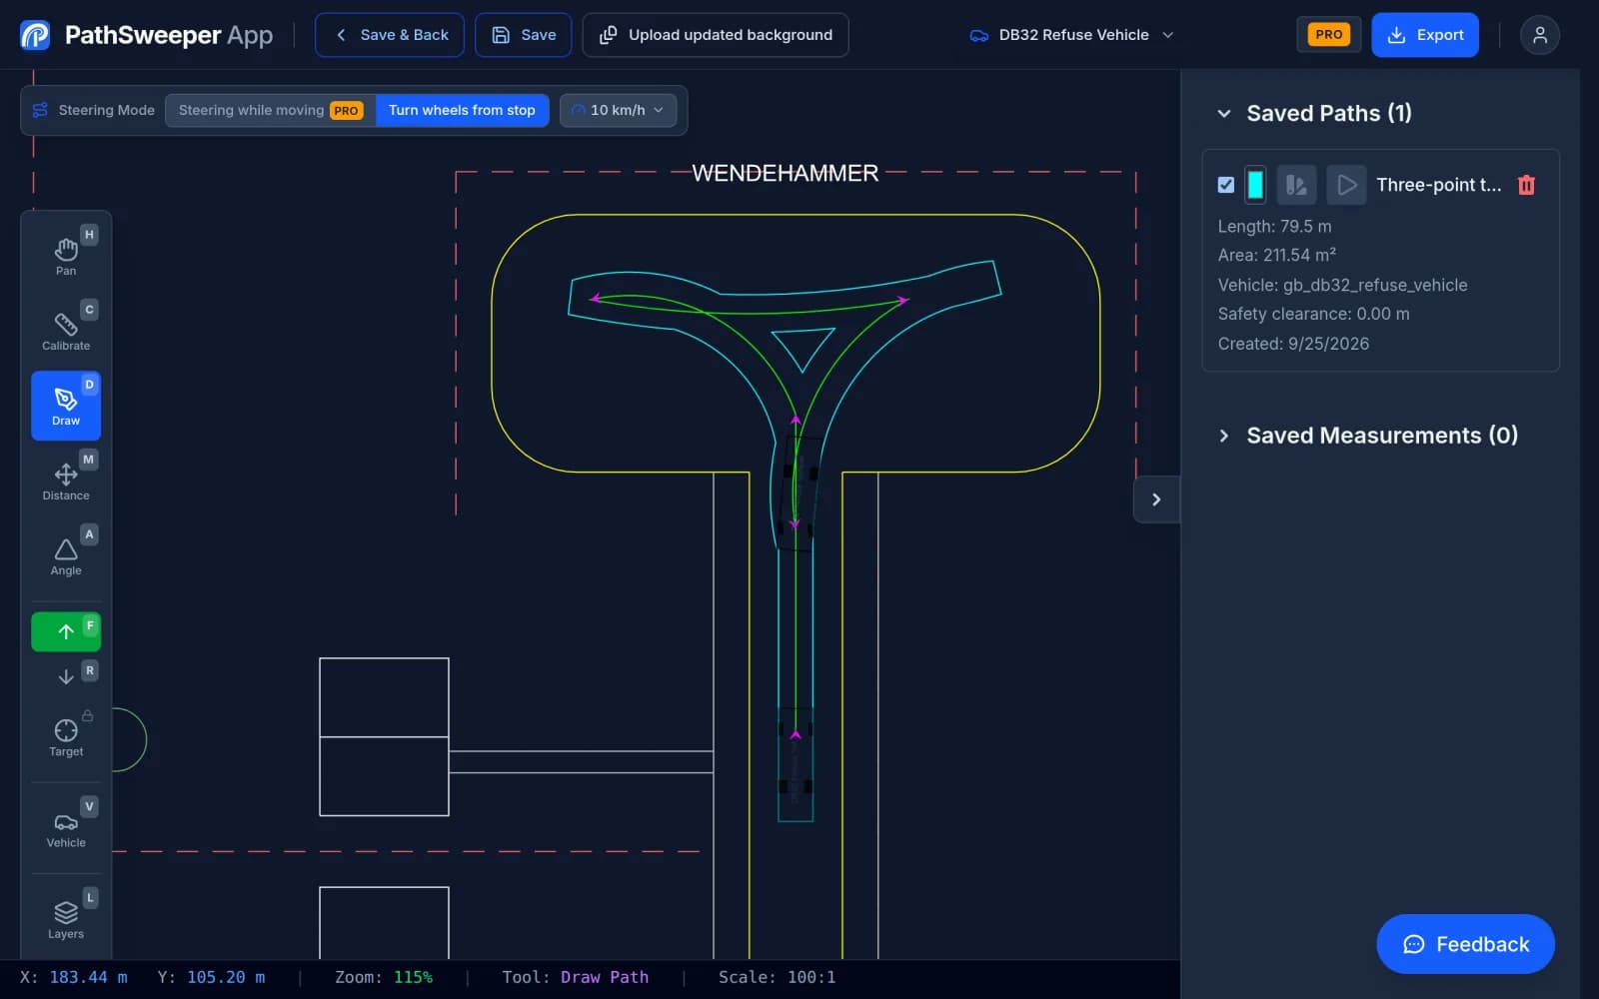
Task: Switch to forward driving direction arrow
Action: [66, 631]
